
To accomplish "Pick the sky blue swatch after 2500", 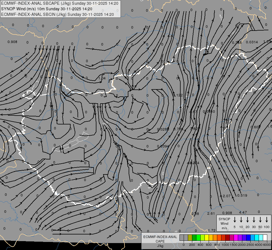I will 252,237.
